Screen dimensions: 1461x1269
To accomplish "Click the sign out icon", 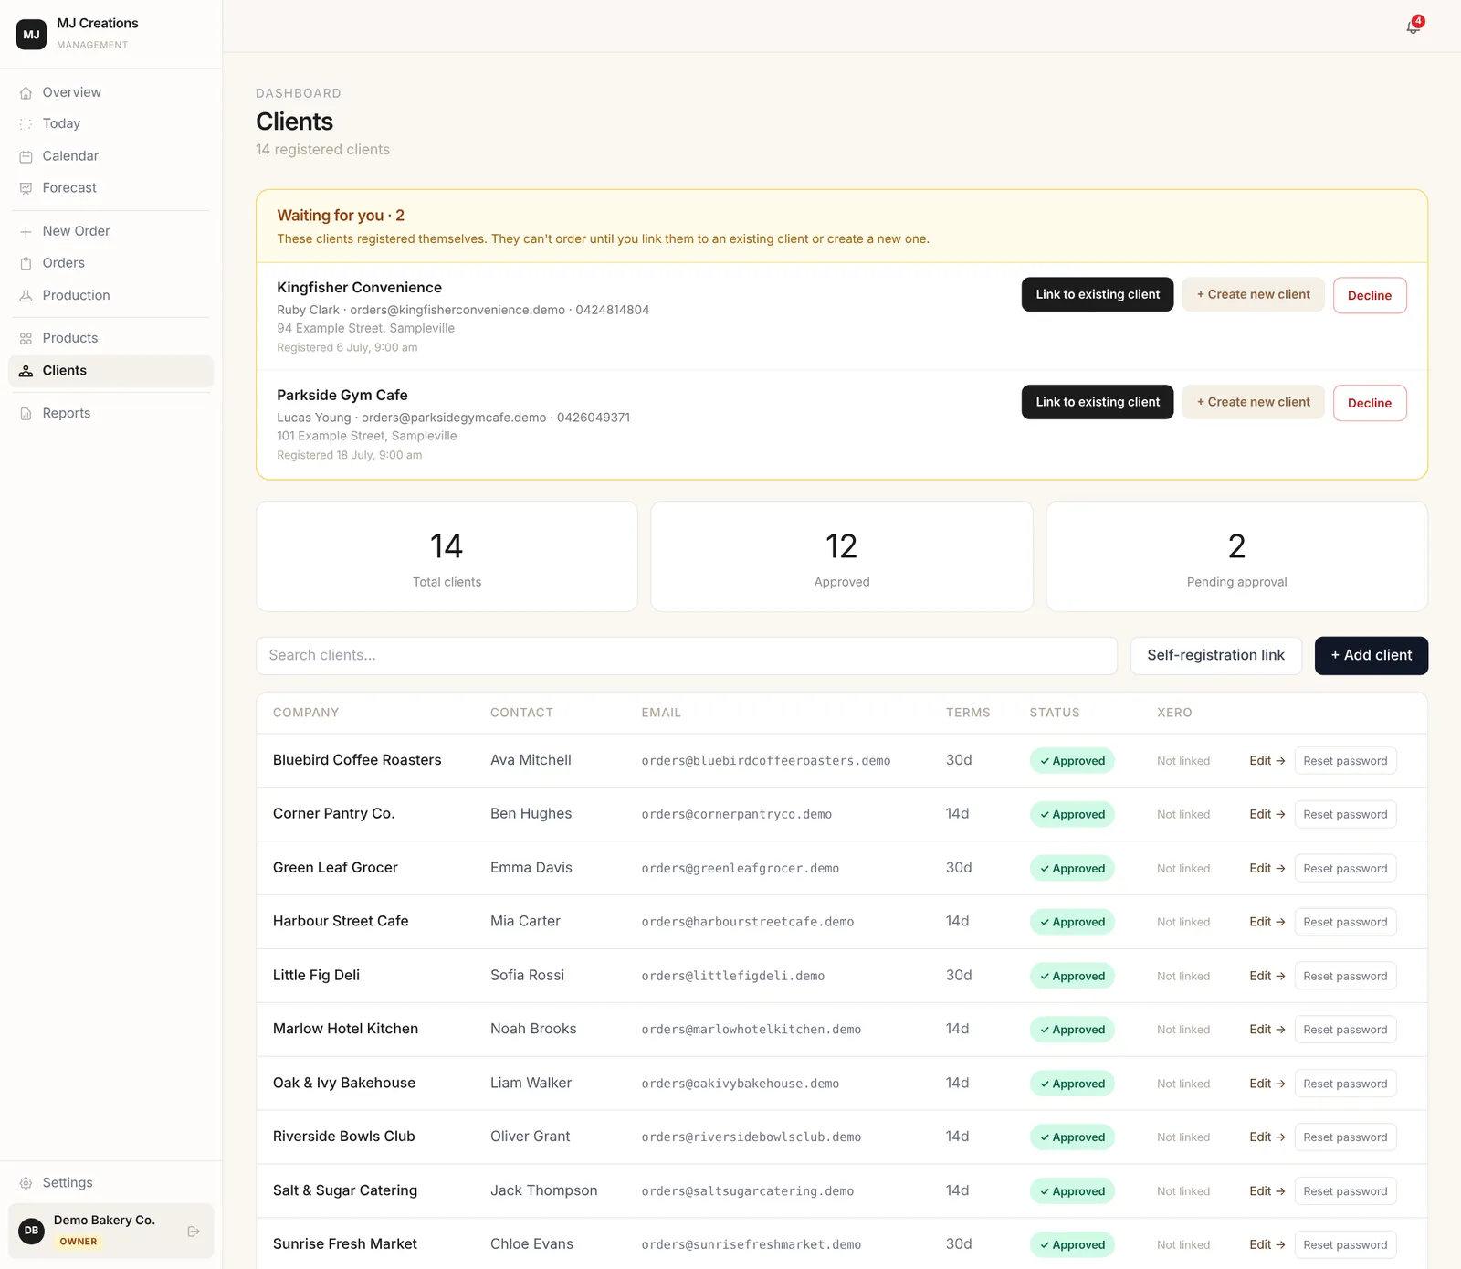I will pyautogui.click(x=194, y=1232).
